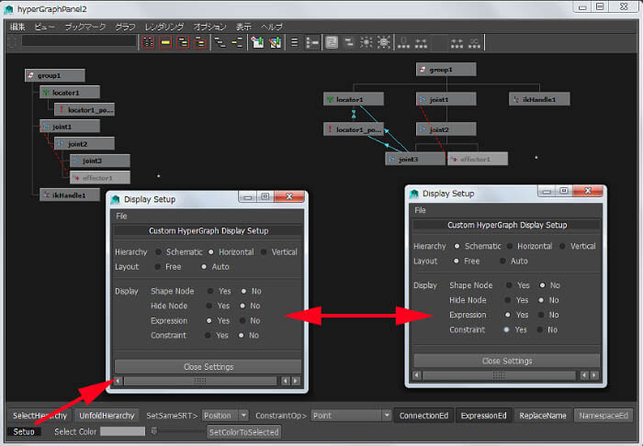The width and height of the screenshot is (643, 446).
Task: Click the Frame Hierarchy toolbar icon
Action: (183, 42)
